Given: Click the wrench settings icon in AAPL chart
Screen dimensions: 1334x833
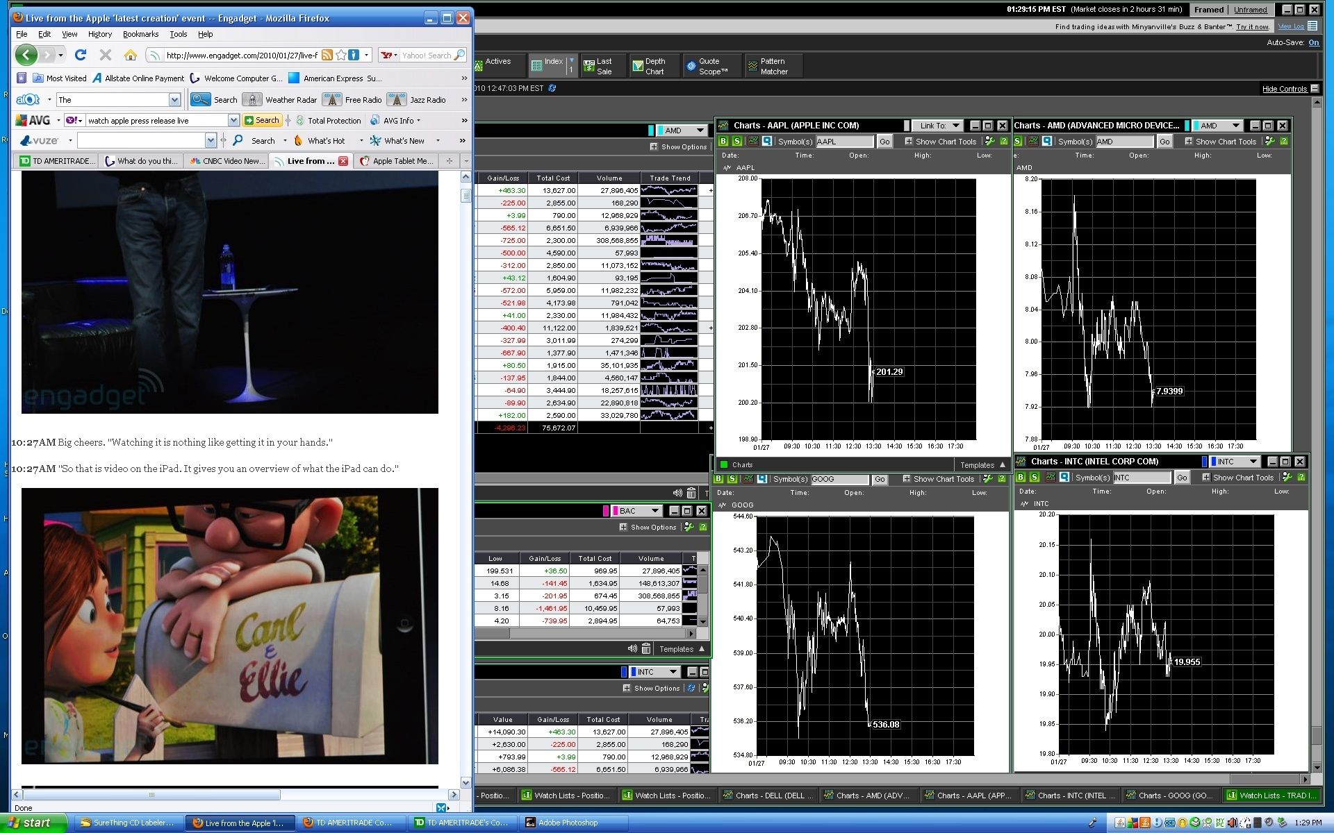Looking at the screenshot, I should coord(989,142).
